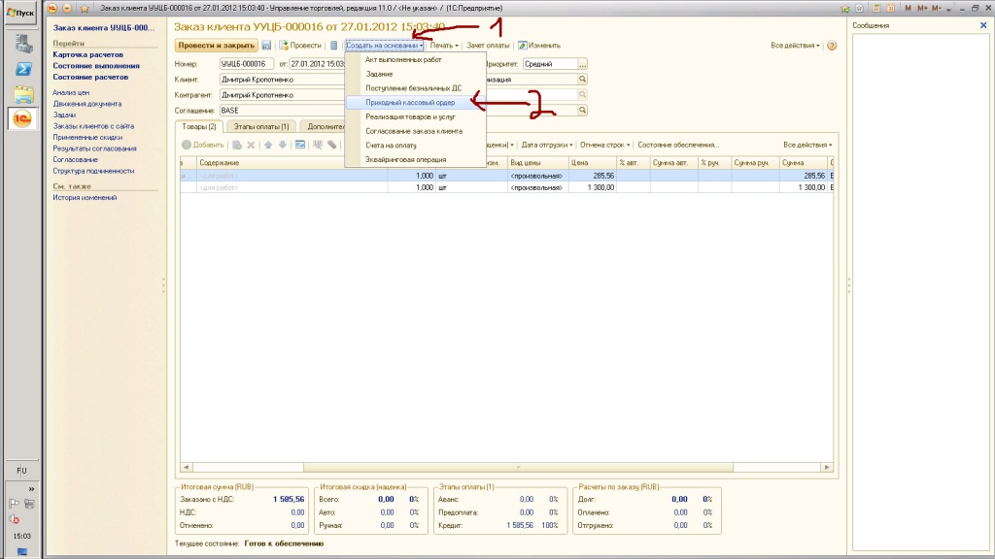Open the Карточка расчетов link
Image resolution: width=995 pixels, height=559 pixels.
click(x=88, y=54)
